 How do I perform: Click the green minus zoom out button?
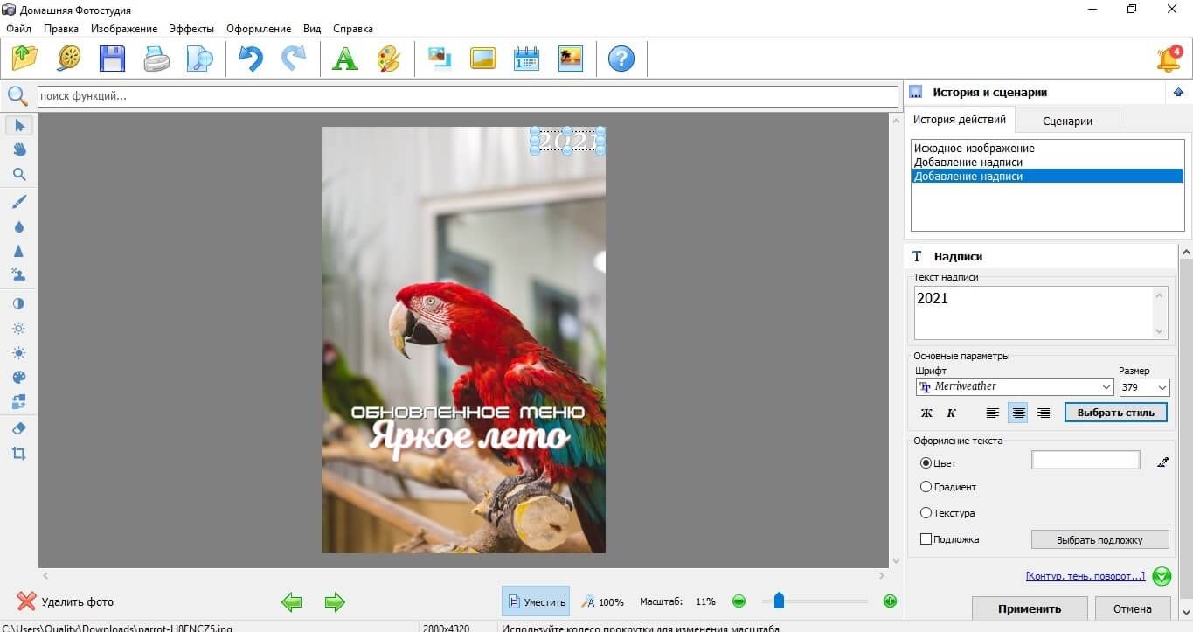click(x=739, y=601)
